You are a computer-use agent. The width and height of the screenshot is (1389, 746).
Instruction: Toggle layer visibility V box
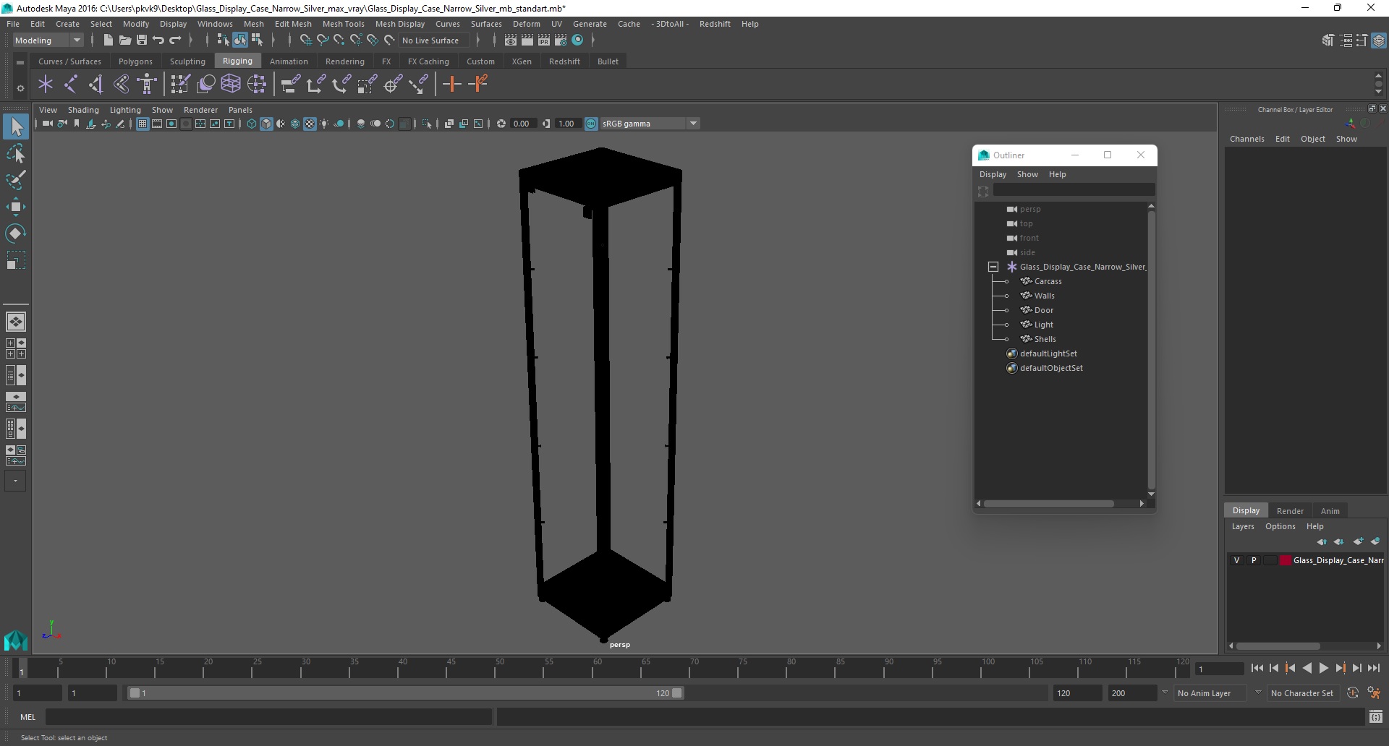click(1236, 560)
